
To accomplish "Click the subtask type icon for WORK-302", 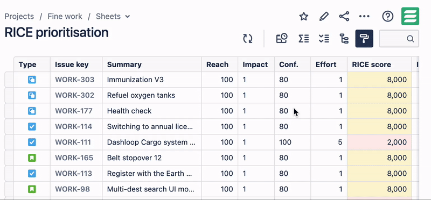I will pyautogui.click(x=32, y=96).
